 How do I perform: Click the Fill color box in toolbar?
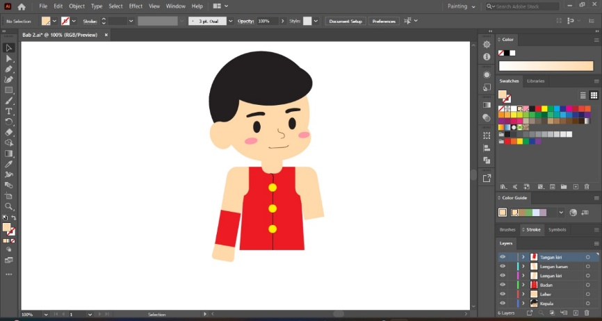tap(6, 227)
